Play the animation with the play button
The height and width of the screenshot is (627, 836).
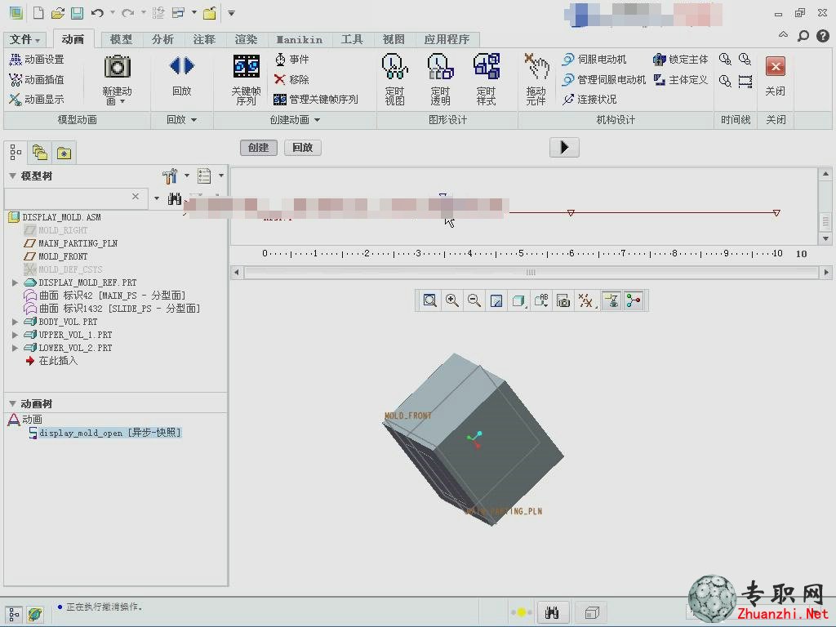(564, 147)
